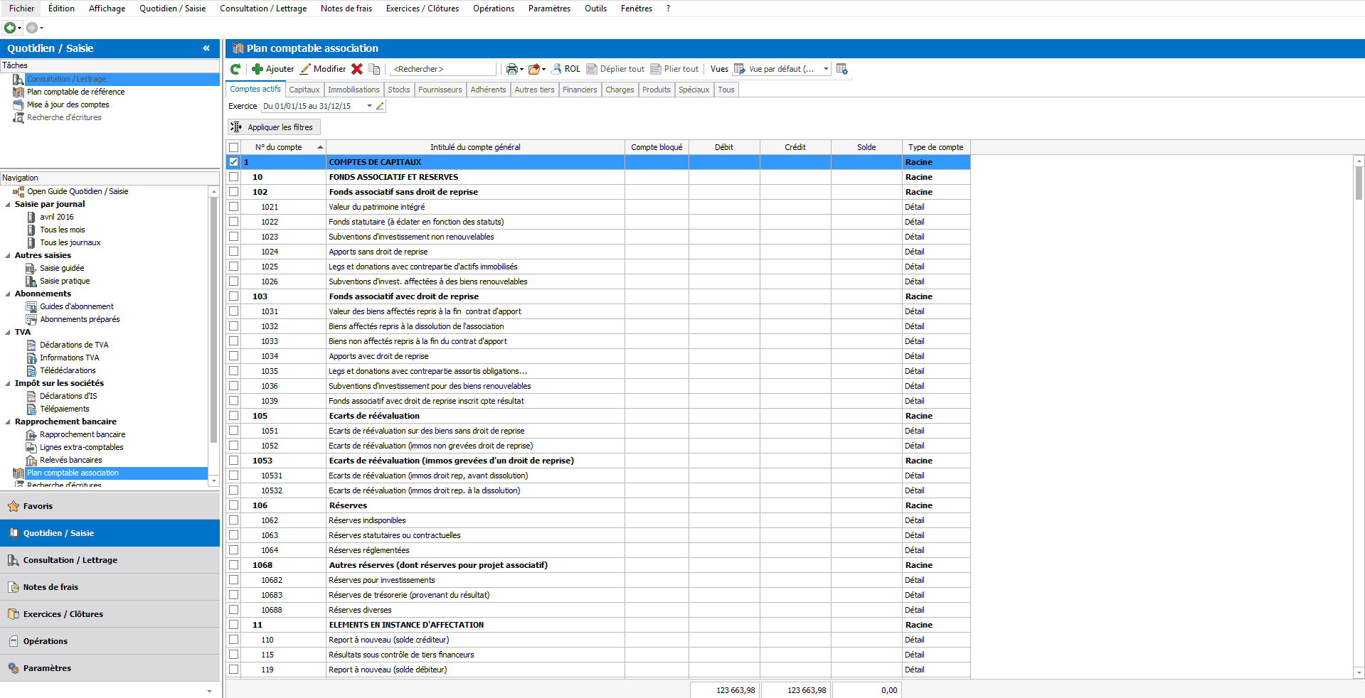
Task: Click the Ajouter button
Action: pyautogui.click(x=272, y=69)
